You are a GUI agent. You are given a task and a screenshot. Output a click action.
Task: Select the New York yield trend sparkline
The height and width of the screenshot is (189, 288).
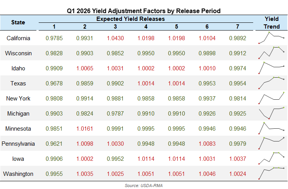coord(271,98)
